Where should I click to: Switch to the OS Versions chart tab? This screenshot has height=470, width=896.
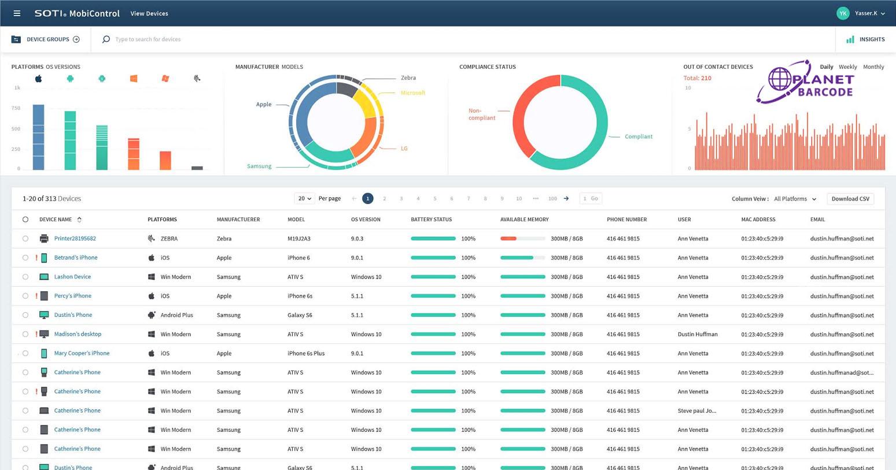coord(63,67)
